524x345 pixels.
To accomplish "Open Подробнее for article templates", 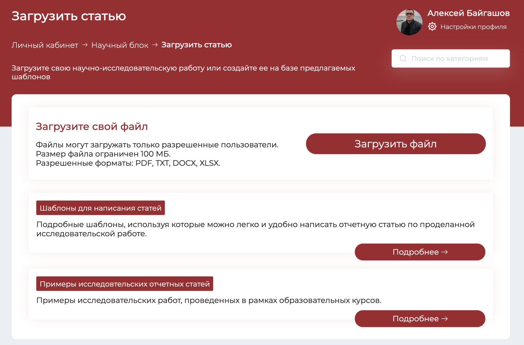I will [420, 252].
